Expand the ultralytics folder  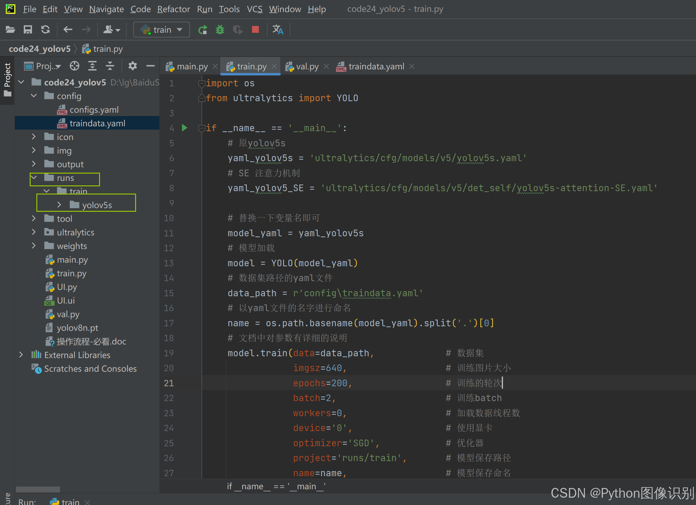[34, 232]
